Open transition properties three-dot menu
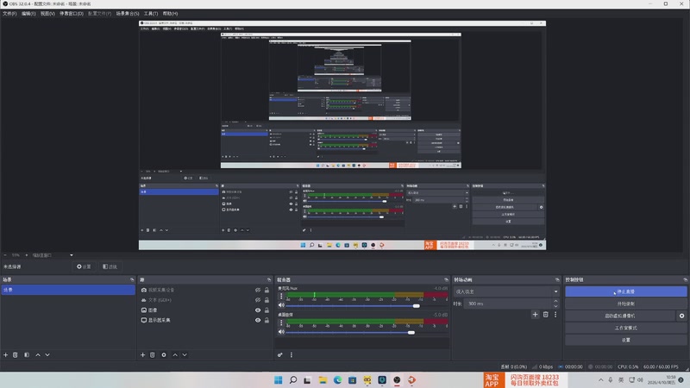Viewport: 690px width, 388px height. pos(555,315)
